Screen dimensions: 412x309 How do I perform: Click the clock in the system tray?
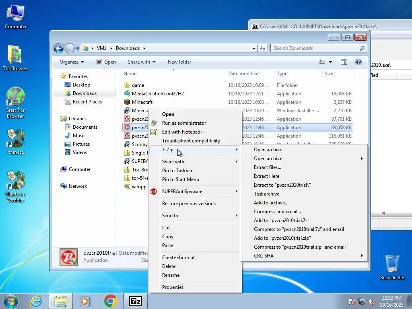(391, 301)
